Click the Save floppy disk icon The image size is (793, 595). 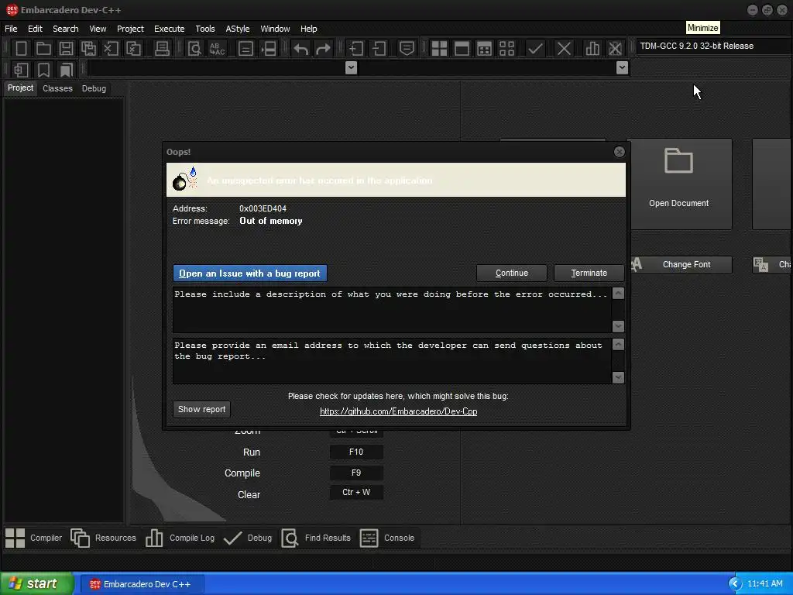pos(66,49)
